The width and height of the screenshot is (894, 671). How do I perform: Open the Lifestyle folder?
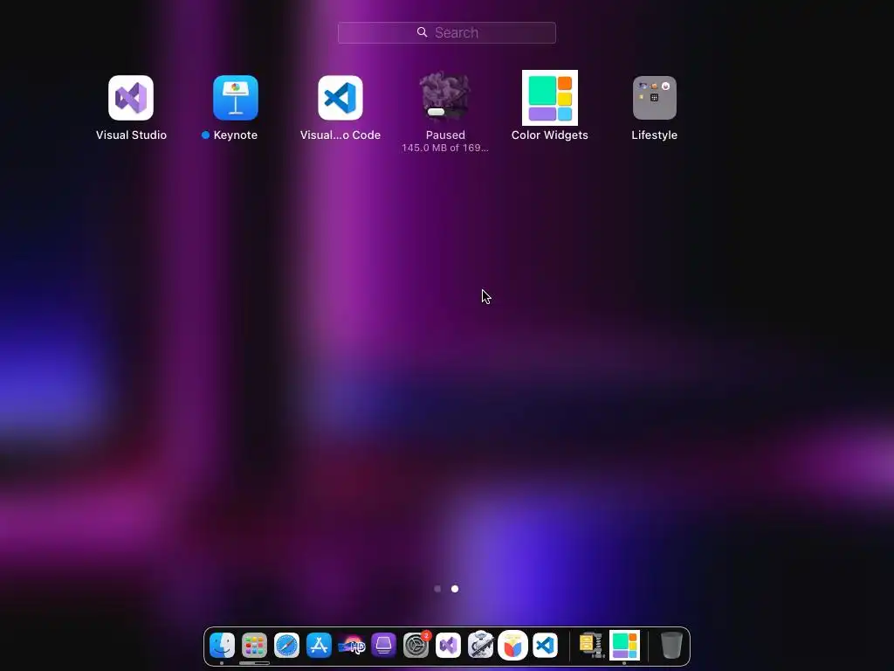(x=655, y=98)
